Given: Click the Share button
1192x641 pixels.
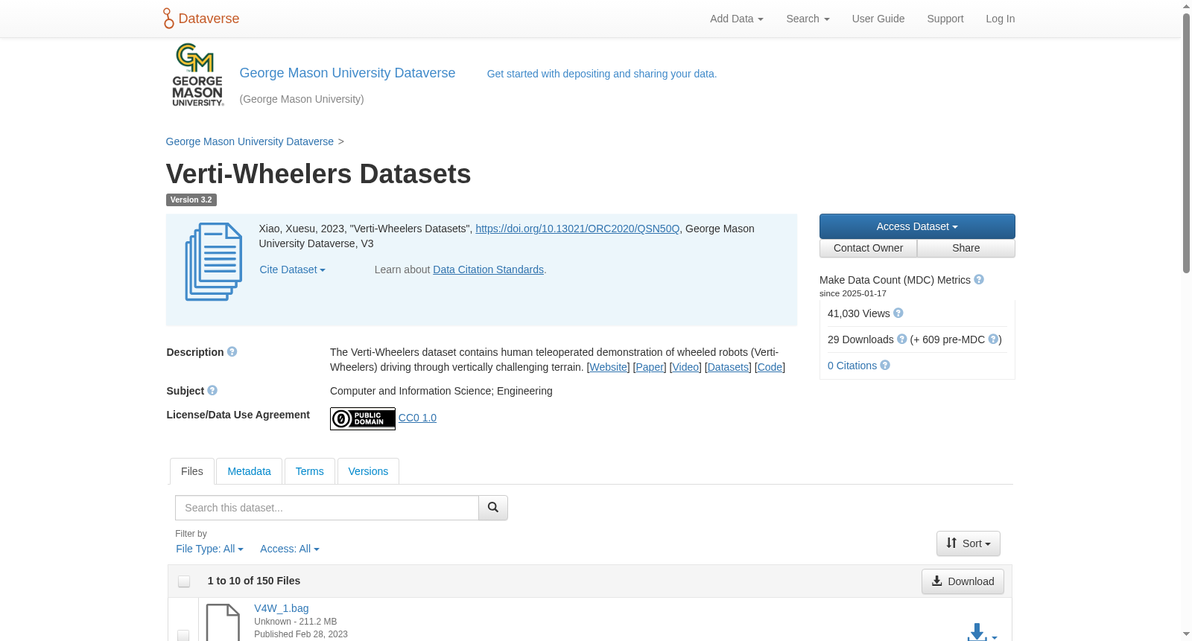Looking at the screenshot, I should pyautogui.click(x=966, y=248).
